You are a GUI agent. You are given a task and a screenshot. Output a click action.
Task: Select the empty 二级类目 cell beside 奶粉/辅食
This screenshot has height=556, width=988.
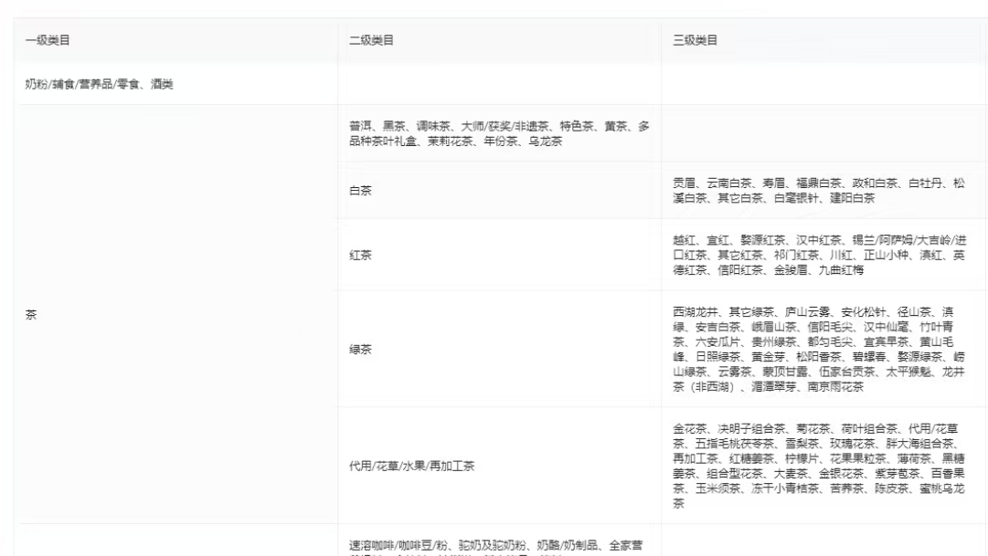tap(499, 85)
